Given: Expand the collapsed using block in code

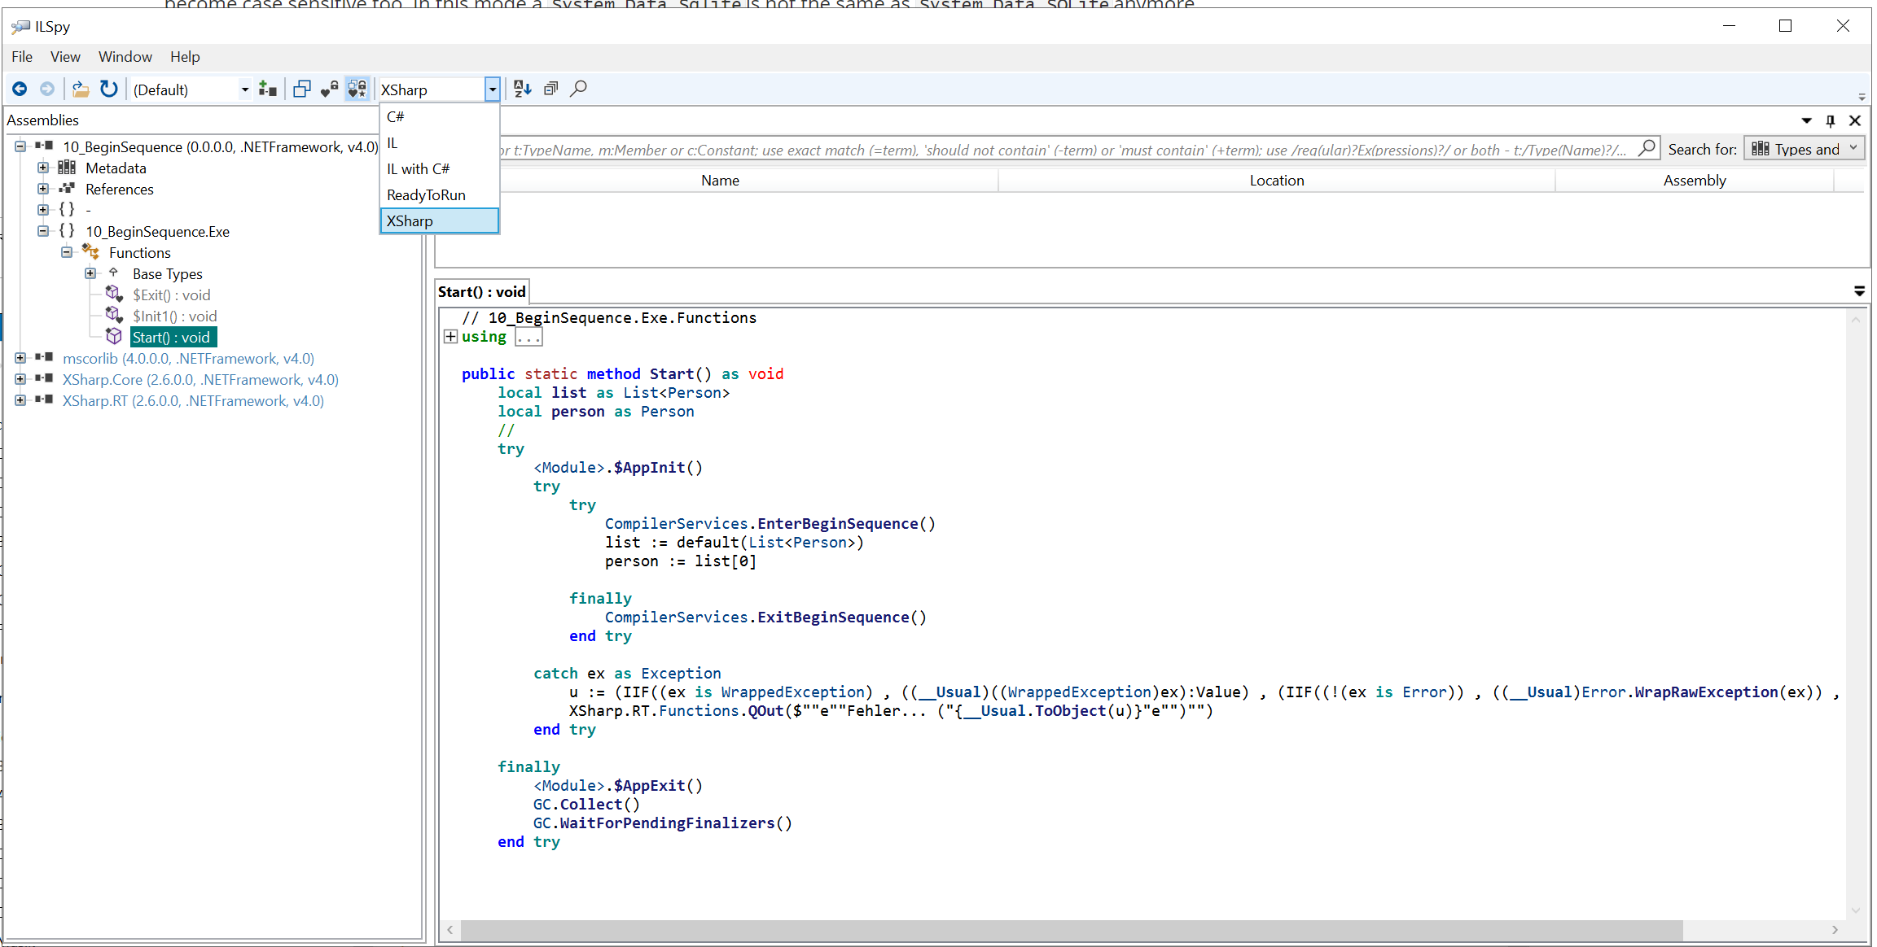Looking at the screenshot, I should click(450, 337).
